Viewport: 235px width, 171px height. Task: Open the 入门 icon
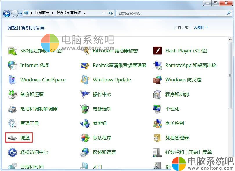click(85, 166)
